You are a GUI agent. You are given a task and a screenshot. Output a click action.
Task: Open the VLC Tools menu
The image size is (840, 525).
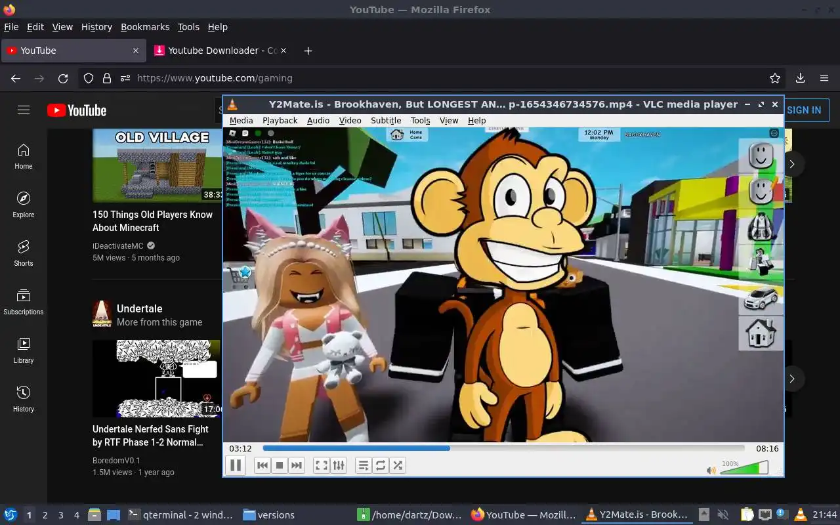click(x=420, y=120)
